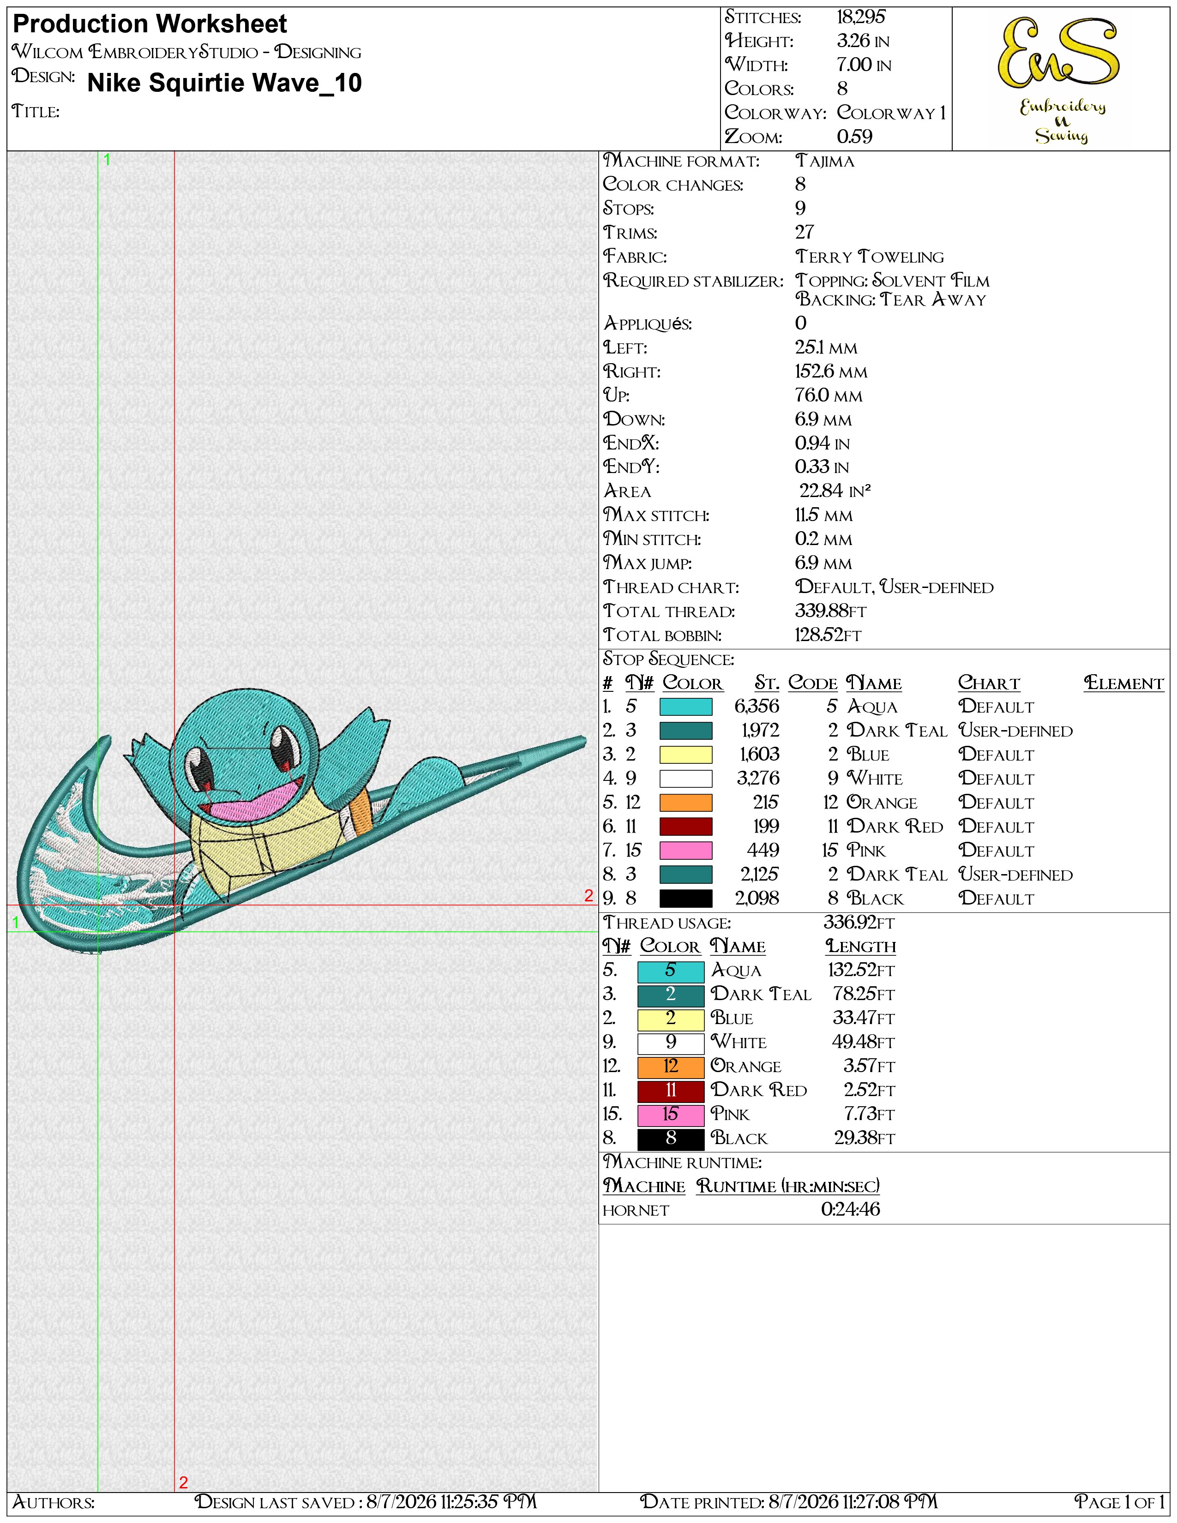1177x1523 pixels.
Task: Click the Dark Teal thread length "78.25ft"
Action: click(x=864, y=995)
